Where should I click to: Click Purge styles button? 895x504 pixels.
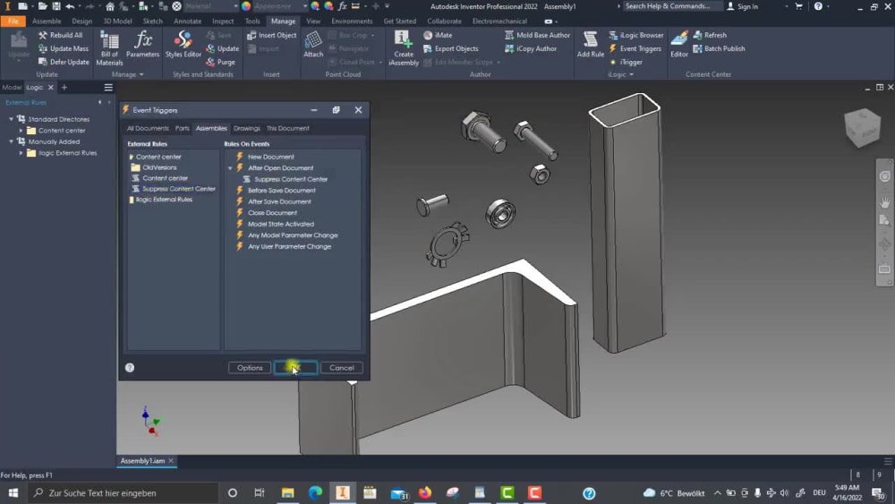221,62
